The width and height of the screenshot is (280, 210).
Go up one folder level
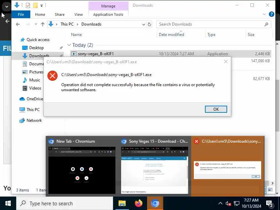click(x=42, y=24)
